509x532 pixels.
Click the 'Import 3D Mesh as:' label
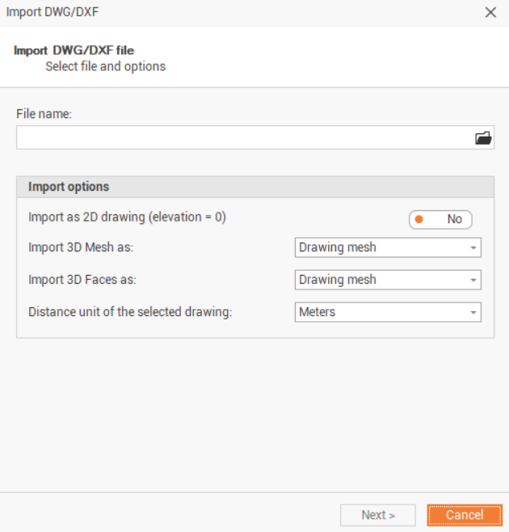tap(81, 247)
